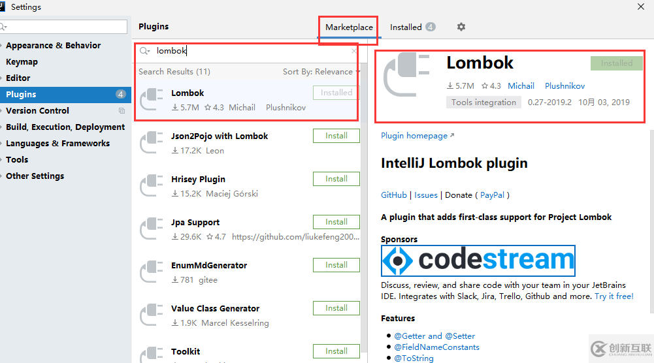Click the codestream sponsor banner
Screen dimensions: 654x363
tap(478, 261)
